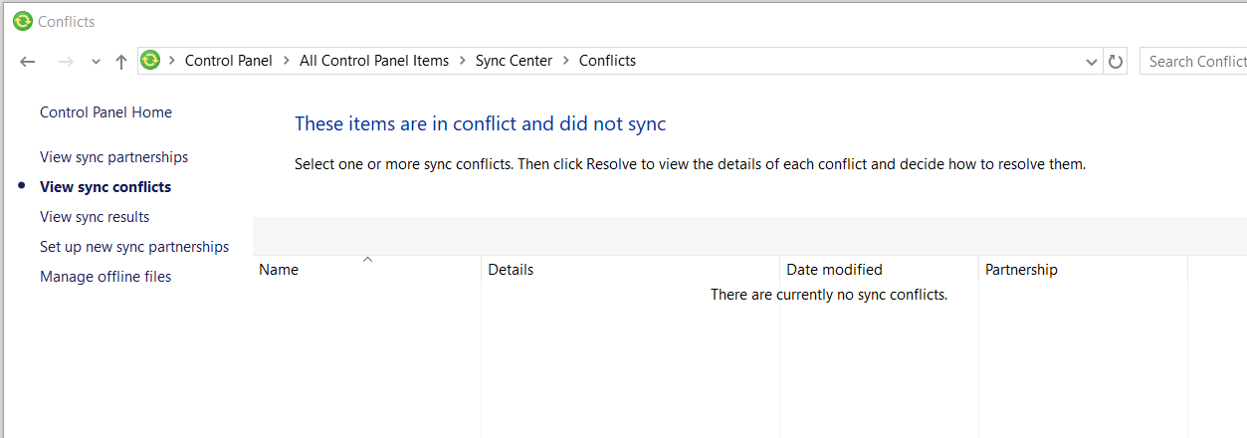Screen dimensions: 1247x438
Task: Select Control Panel breadcrumb
Action: (x=229, y=61)
